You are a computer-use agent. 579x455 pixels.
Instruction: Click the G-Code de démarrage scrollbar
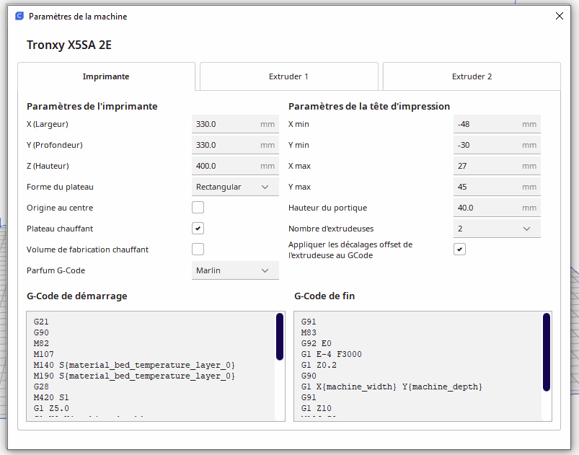coord(280,337)
